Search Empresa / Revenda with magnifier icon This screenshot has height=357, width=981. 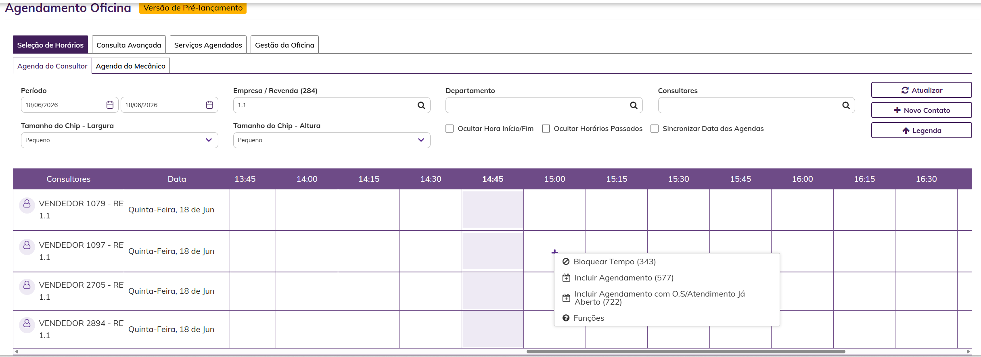(421, 105)
